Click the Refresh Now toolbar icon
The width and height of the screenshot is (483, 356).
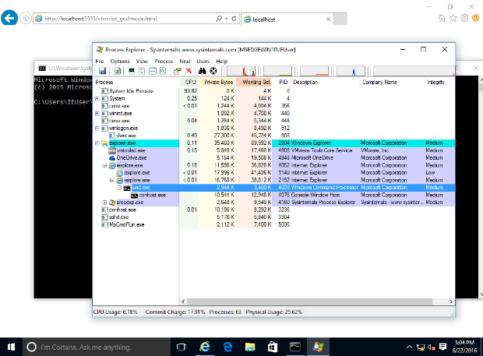coord(118,71)
